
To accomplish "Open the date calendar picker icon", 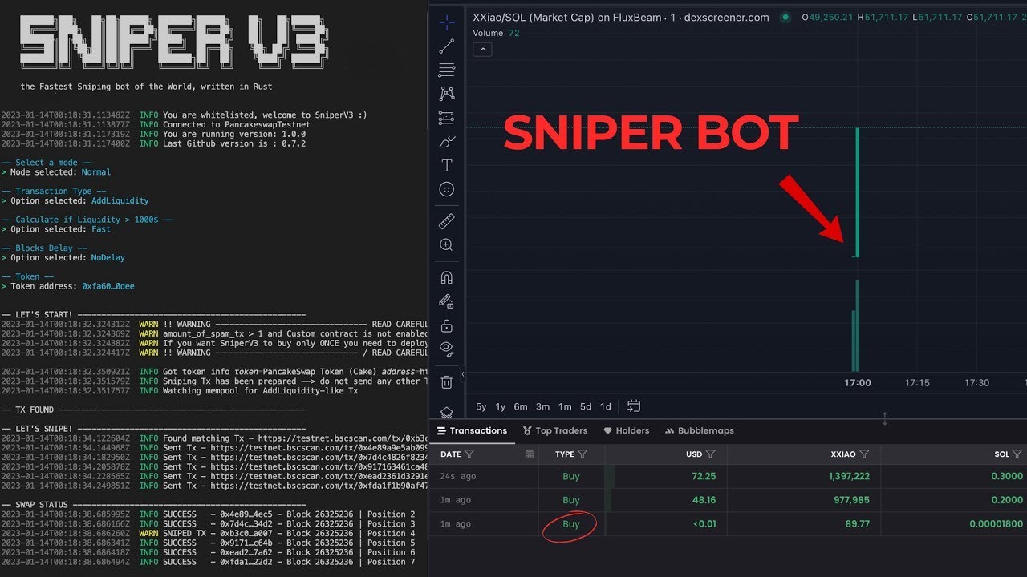I will [529, 454].
